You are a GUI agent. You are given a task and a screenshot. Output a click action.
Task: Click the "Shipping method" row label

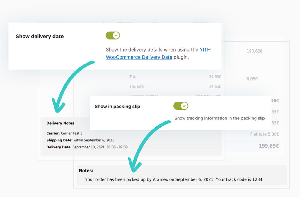144,96
